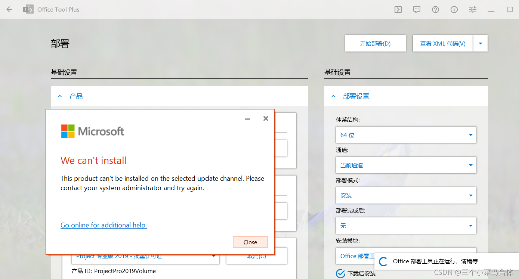Collapse the 产品 section chevron
Viewport: 519px width, 279px height.
(x=60, y=96)
